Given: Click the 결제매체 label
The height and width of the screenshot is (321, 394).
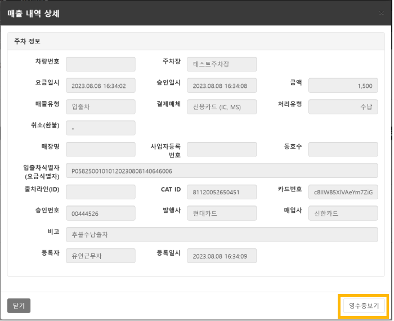Looking at the screenshot, I should pyautogui.click(x=169, y=104).
